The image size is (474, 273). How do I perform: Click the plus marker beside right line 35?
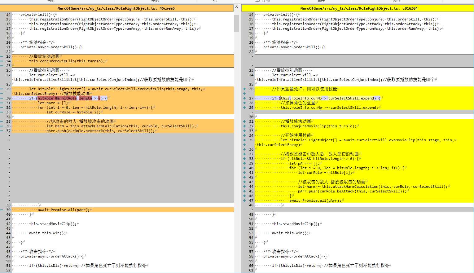(x=244, y=140)
